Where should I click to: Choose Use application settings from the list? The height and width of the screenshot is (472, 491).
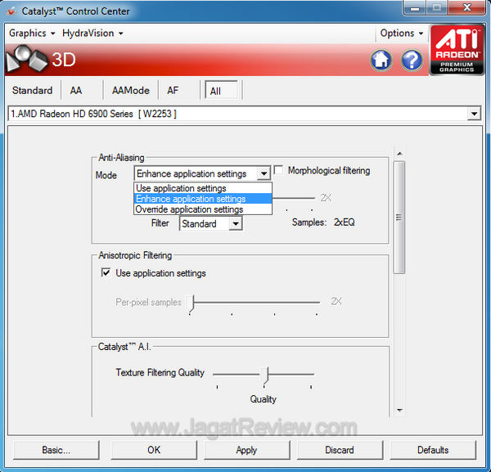pyautogui.click(x=181, y=188)
